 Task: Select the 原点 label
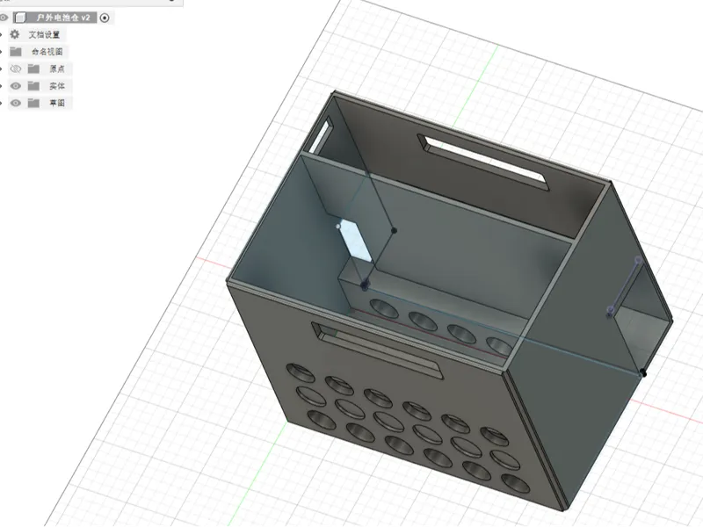57,69
